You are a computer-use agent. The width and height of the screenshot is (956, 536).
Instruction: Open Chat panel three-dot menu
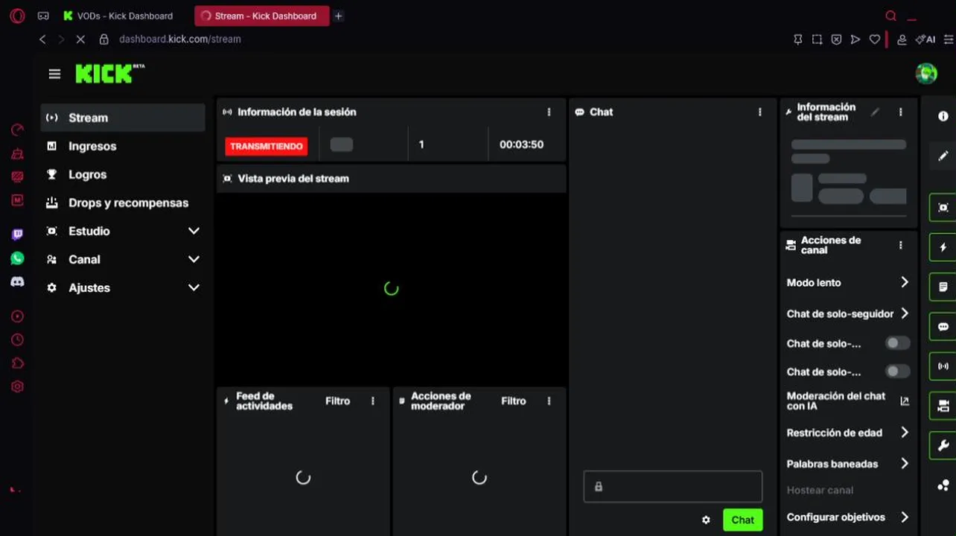tap(759, 112)
